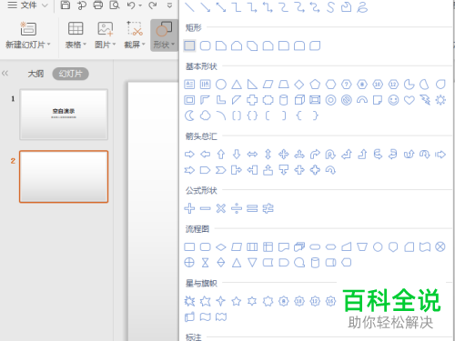Viewport: 455px width, 341px height.
Task: Select the flowchart decision diamond
Action: (x=221, y=247)
